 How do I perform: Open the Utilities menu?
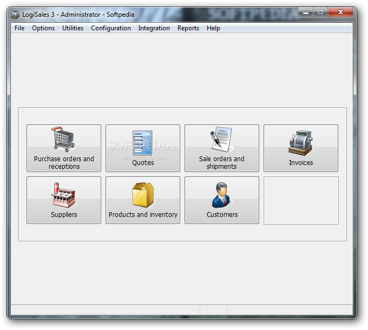pyautogui.click(x=73, y=28)
